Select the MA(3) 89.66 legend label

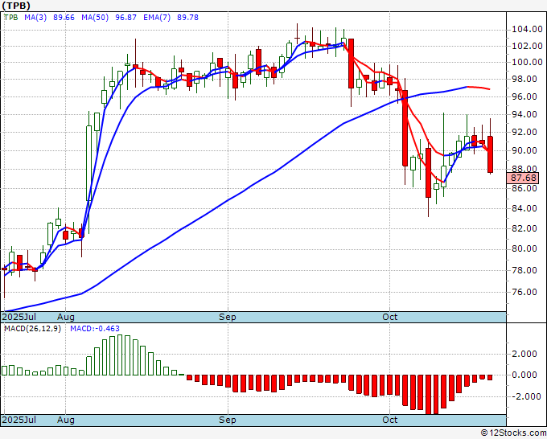[x=49, y=17]
